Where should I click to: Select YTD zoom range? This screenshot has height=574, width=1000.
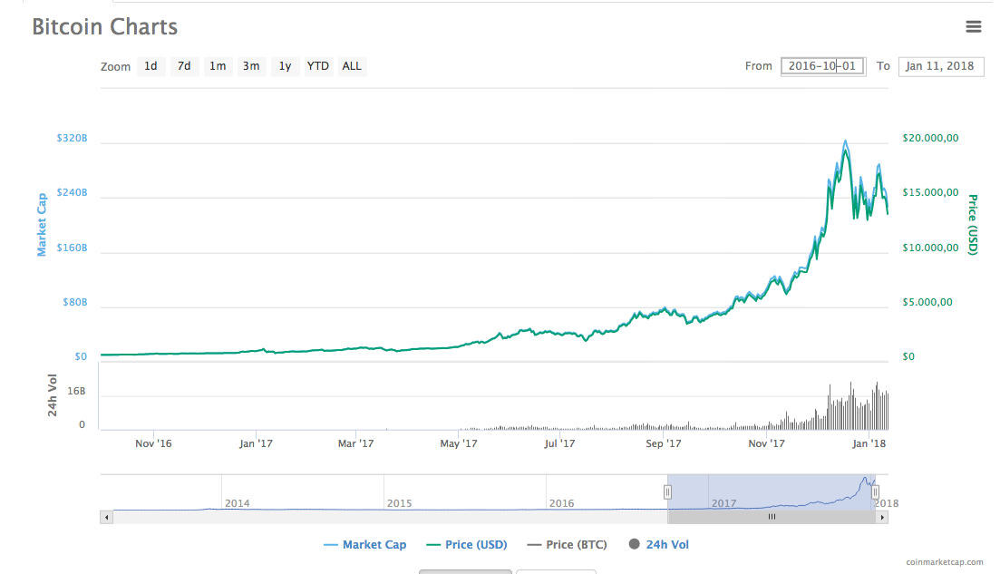317,66
